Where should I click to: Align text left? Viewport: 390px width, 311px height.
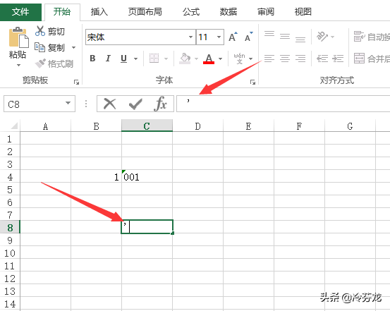pos(269,59)
